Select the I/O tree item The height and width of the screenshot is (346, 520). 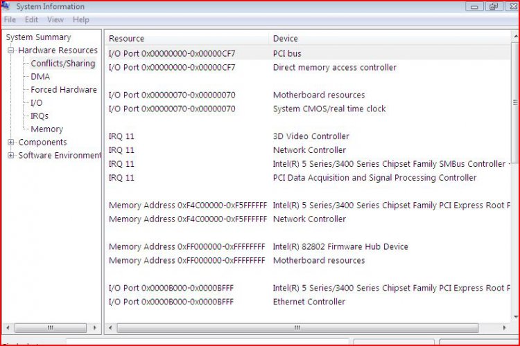[x=36, y=103]
